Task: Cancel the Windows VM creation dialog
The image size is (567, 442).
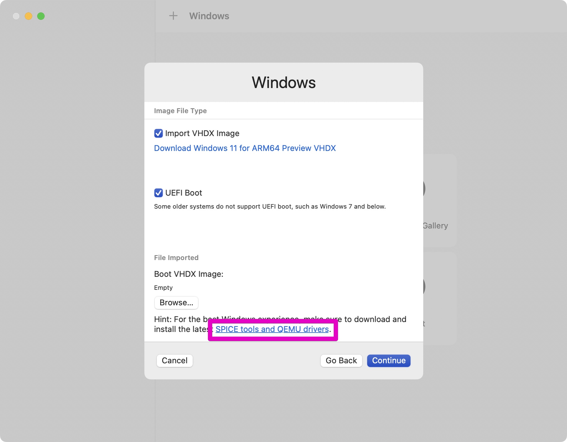Action: pyautogui.click(x=174, y=360)
